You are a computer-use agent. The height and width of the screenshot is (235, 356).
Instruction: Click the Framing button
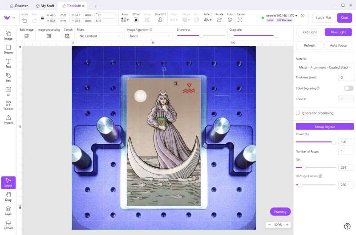(280, 211)
